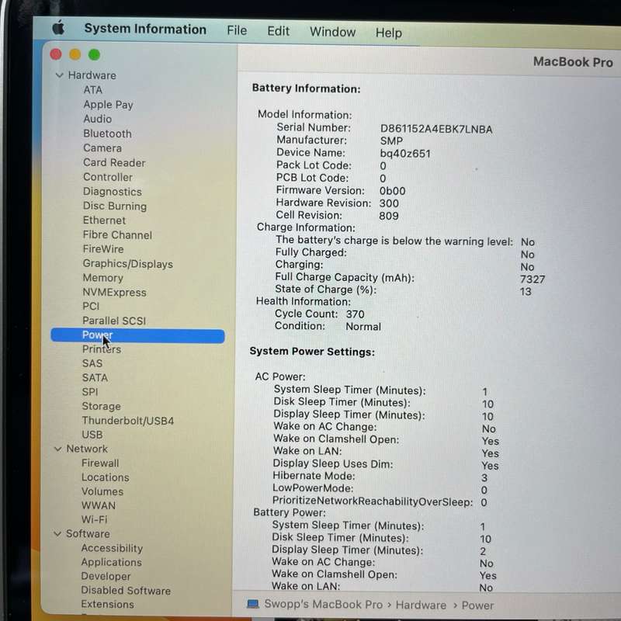Select Bluetooth in the sidebar
The image size is (621, 621).
(107, 134)
